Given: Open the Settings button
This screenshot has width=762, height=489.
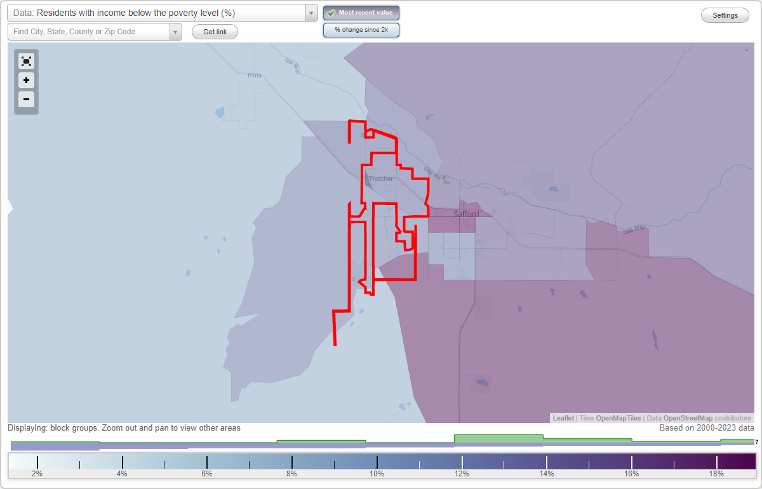Looking at the screenshot, I should (725, 15).
